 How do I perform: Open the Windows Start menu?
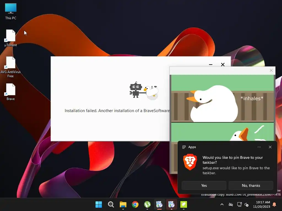coord(99,204)
